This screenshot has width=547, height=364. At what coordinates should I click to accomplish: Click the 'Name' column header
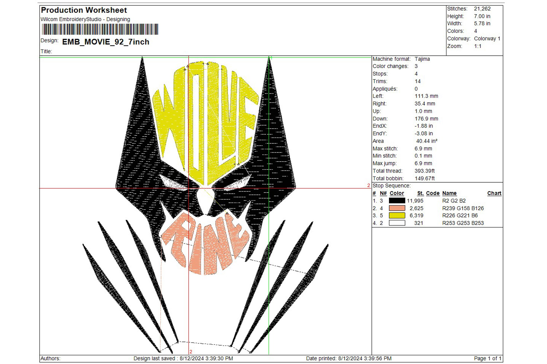point(449,193)
